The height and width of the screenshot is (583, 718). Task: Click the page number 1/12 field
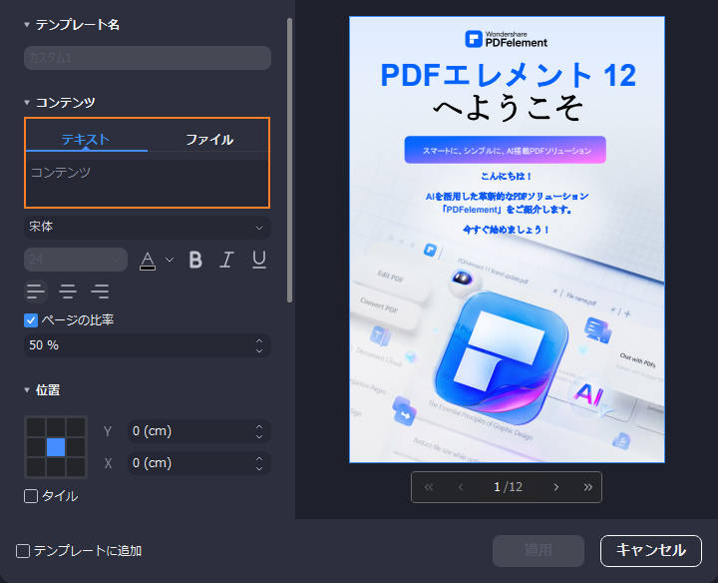(508, 487)
